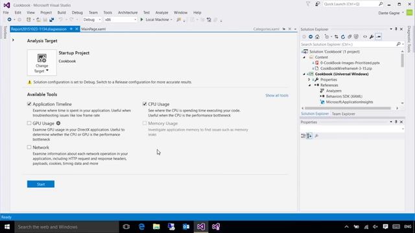This screenshot has height=233, width=415.
Task: Click the Save All toolbar icon
Action: click(52, 19)
